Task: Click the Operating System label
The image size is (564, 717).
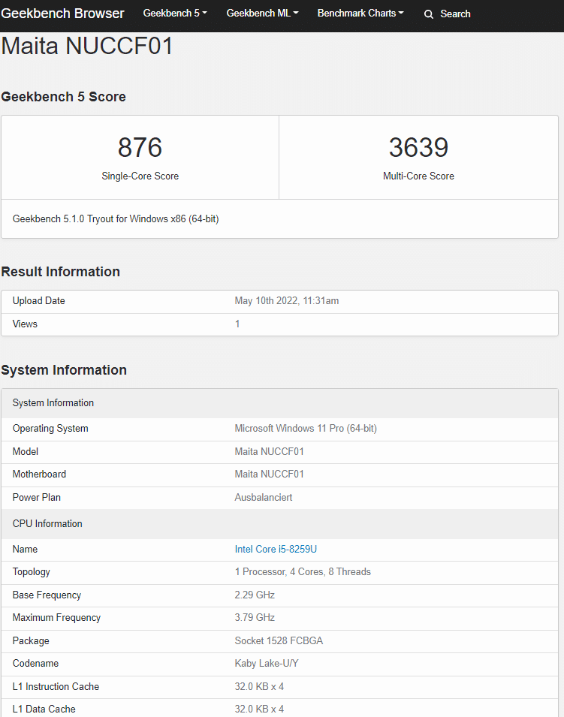Action: click(50, 429)
